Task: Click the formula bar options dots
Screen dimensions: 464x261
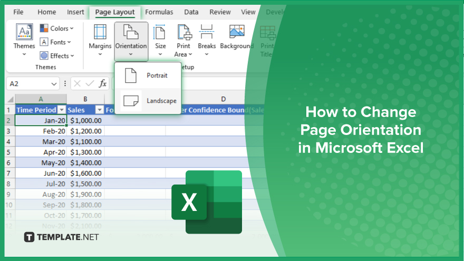Action: click(x=65, y=84)
